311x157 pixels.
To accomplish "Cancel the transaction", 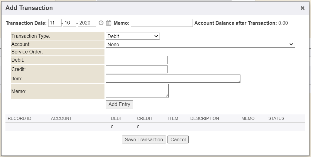I will pyautogui.click(x=178, y=139).
